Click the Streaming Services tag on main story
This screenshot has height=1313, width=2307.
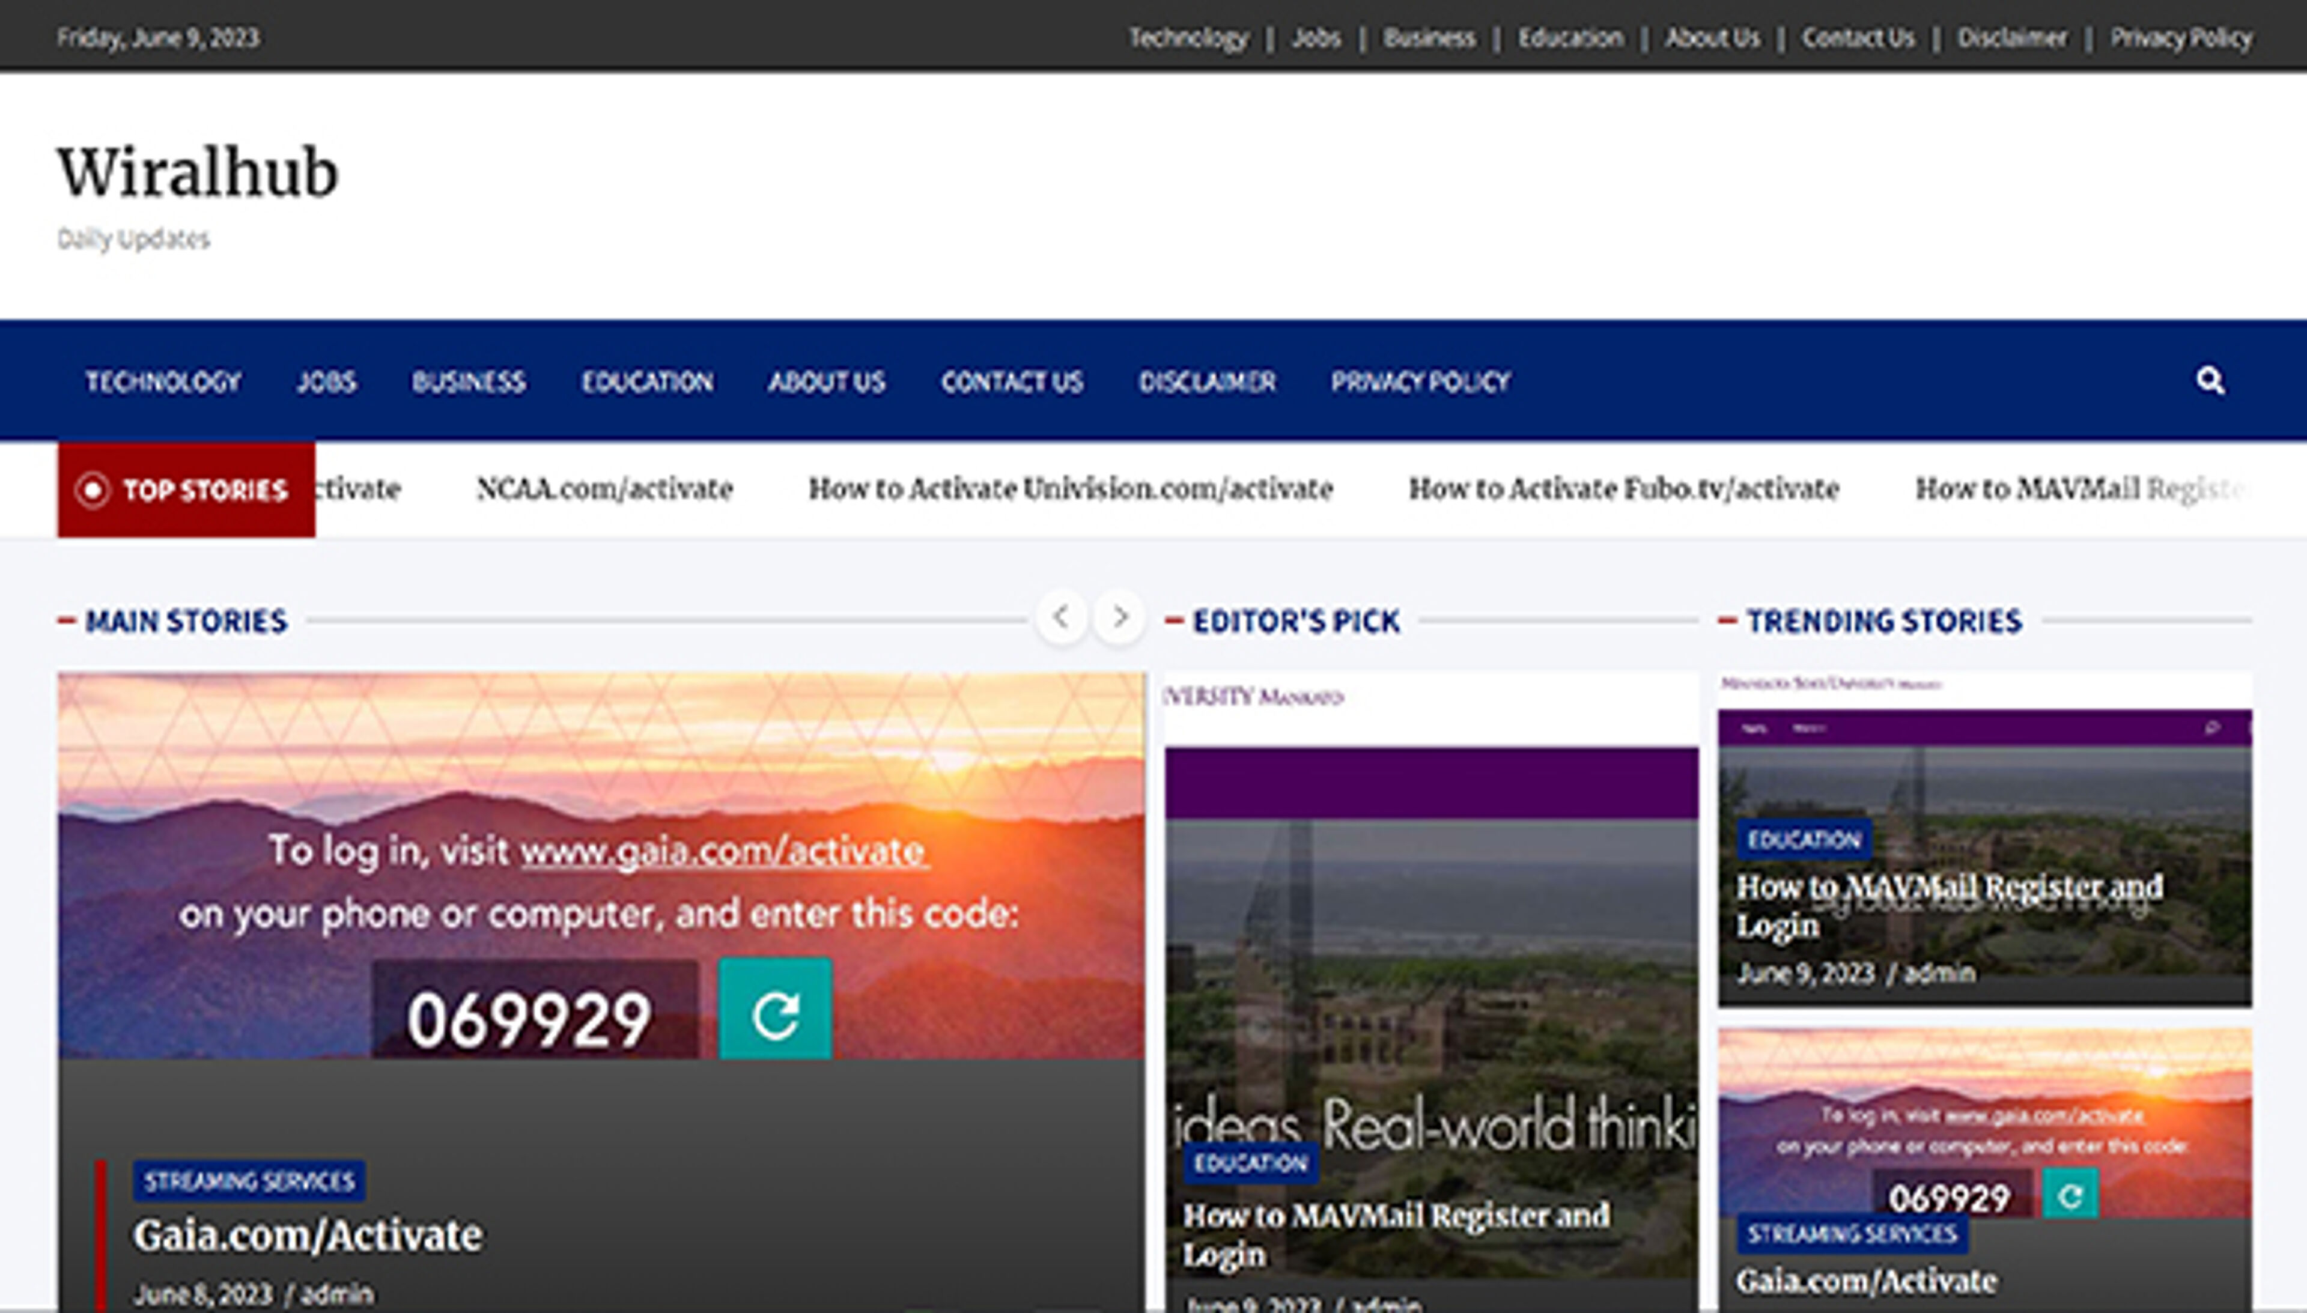pos(249,1180)
